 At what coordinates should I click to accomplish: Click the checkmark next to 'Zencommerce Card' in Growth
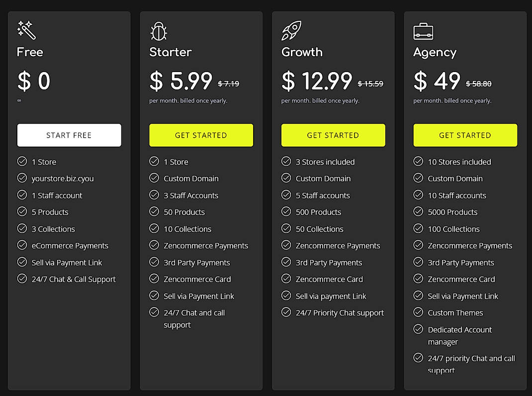coord(286,279)
